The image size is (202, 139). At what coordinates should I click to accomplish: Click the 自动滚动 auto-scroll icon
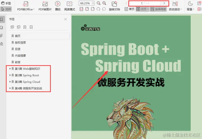pos(175,4)
